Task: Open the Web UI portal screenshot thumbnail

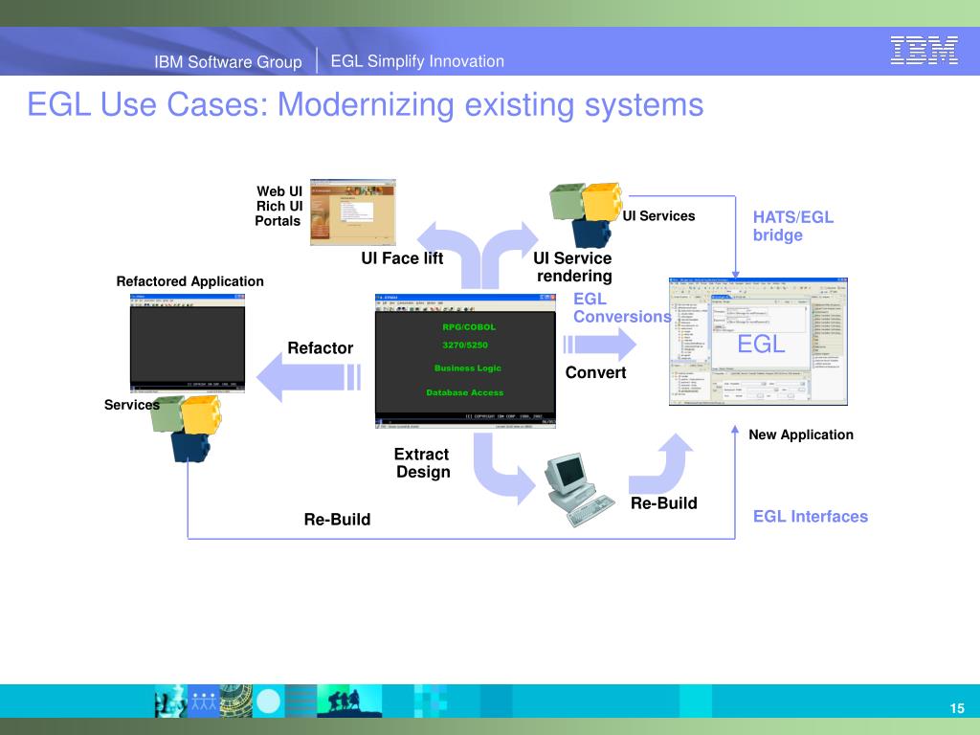Action: (353, 212)
